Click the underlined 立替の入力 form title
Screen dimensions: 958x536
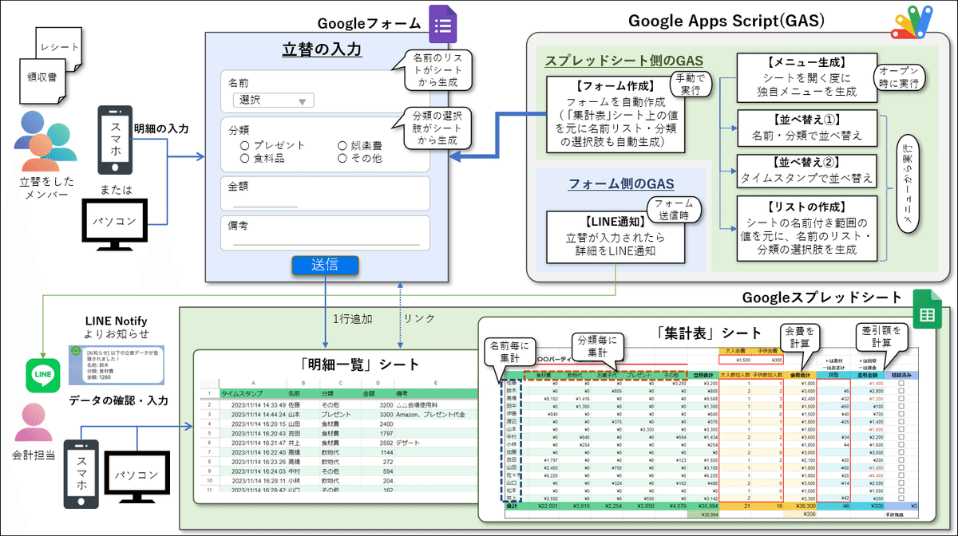(x=322, y=50)
